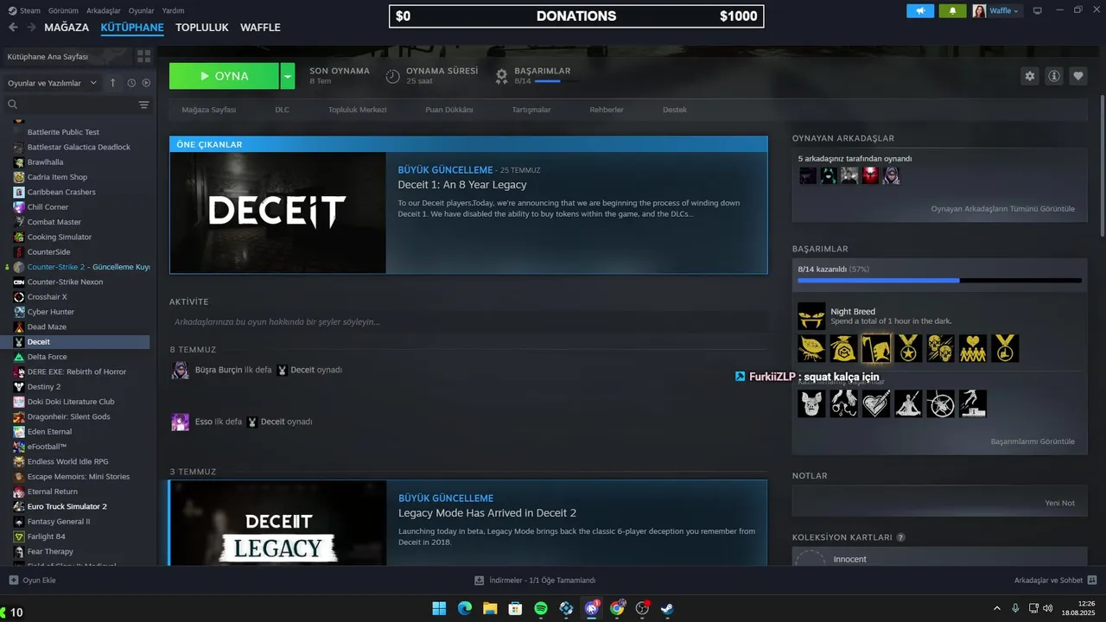Image resolution: width=1106 pixels, height=622 pixels.
Task: Switch to the TOPLULUK tab
Action: point(201,28)
